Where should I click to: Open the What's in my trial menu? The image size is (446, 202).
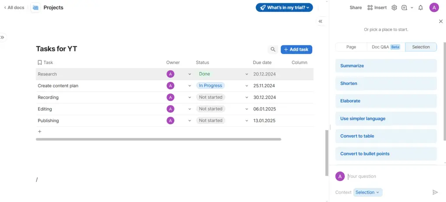point(284,8)
